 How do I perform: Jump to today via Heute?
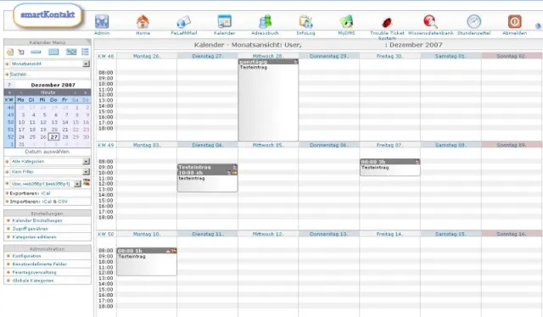48,92
